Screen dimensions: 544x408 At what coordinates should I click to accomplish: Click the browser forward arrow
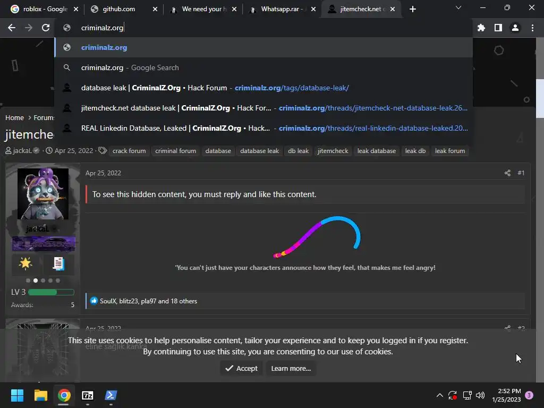click(29, 28)
